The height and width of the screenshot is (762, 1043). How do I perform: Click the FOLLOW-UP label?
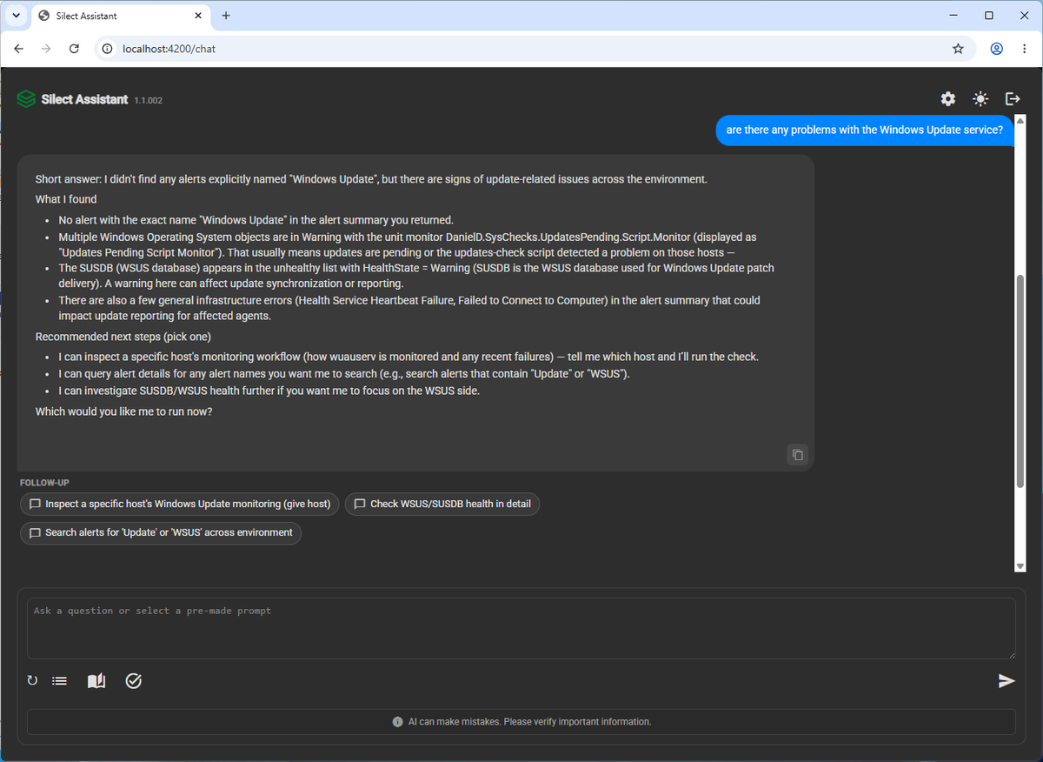point(44,483)
